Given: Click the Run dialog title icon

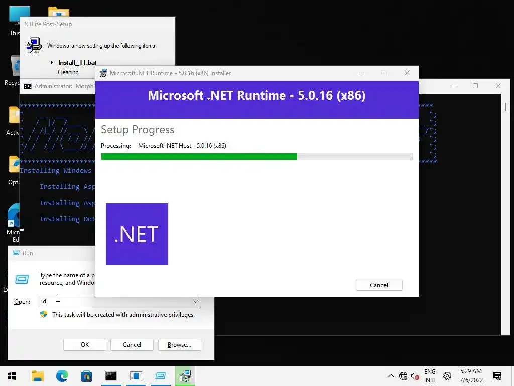Looking at the screenshot, I should click(16, 253).
